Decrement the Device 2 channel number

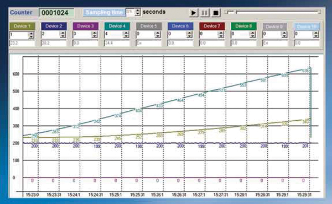tap(63, 36)
